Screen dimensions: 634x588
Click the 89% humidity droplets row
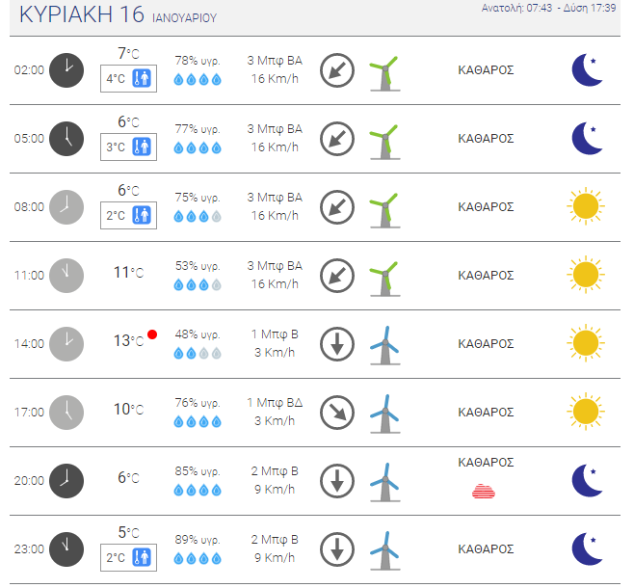(x=198, y=559)
